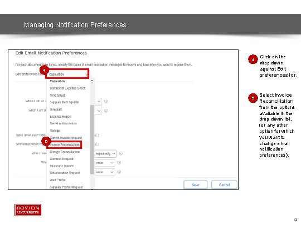Choose Contract Request in the dropdown list
The image size is (301, 225).
click(62, 159)
